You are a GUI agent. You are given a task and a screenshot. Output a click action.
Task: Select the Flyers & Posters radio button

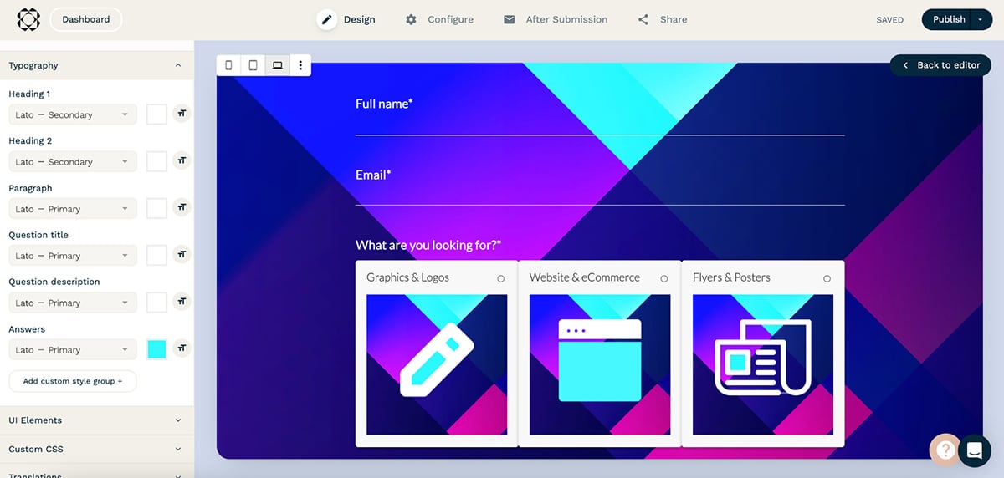coord(827,278)
